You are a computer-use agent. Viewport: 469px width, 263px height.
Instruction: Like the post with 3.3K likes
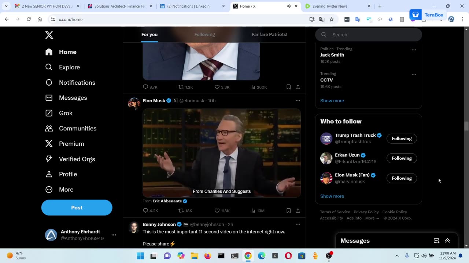point(222,87)
